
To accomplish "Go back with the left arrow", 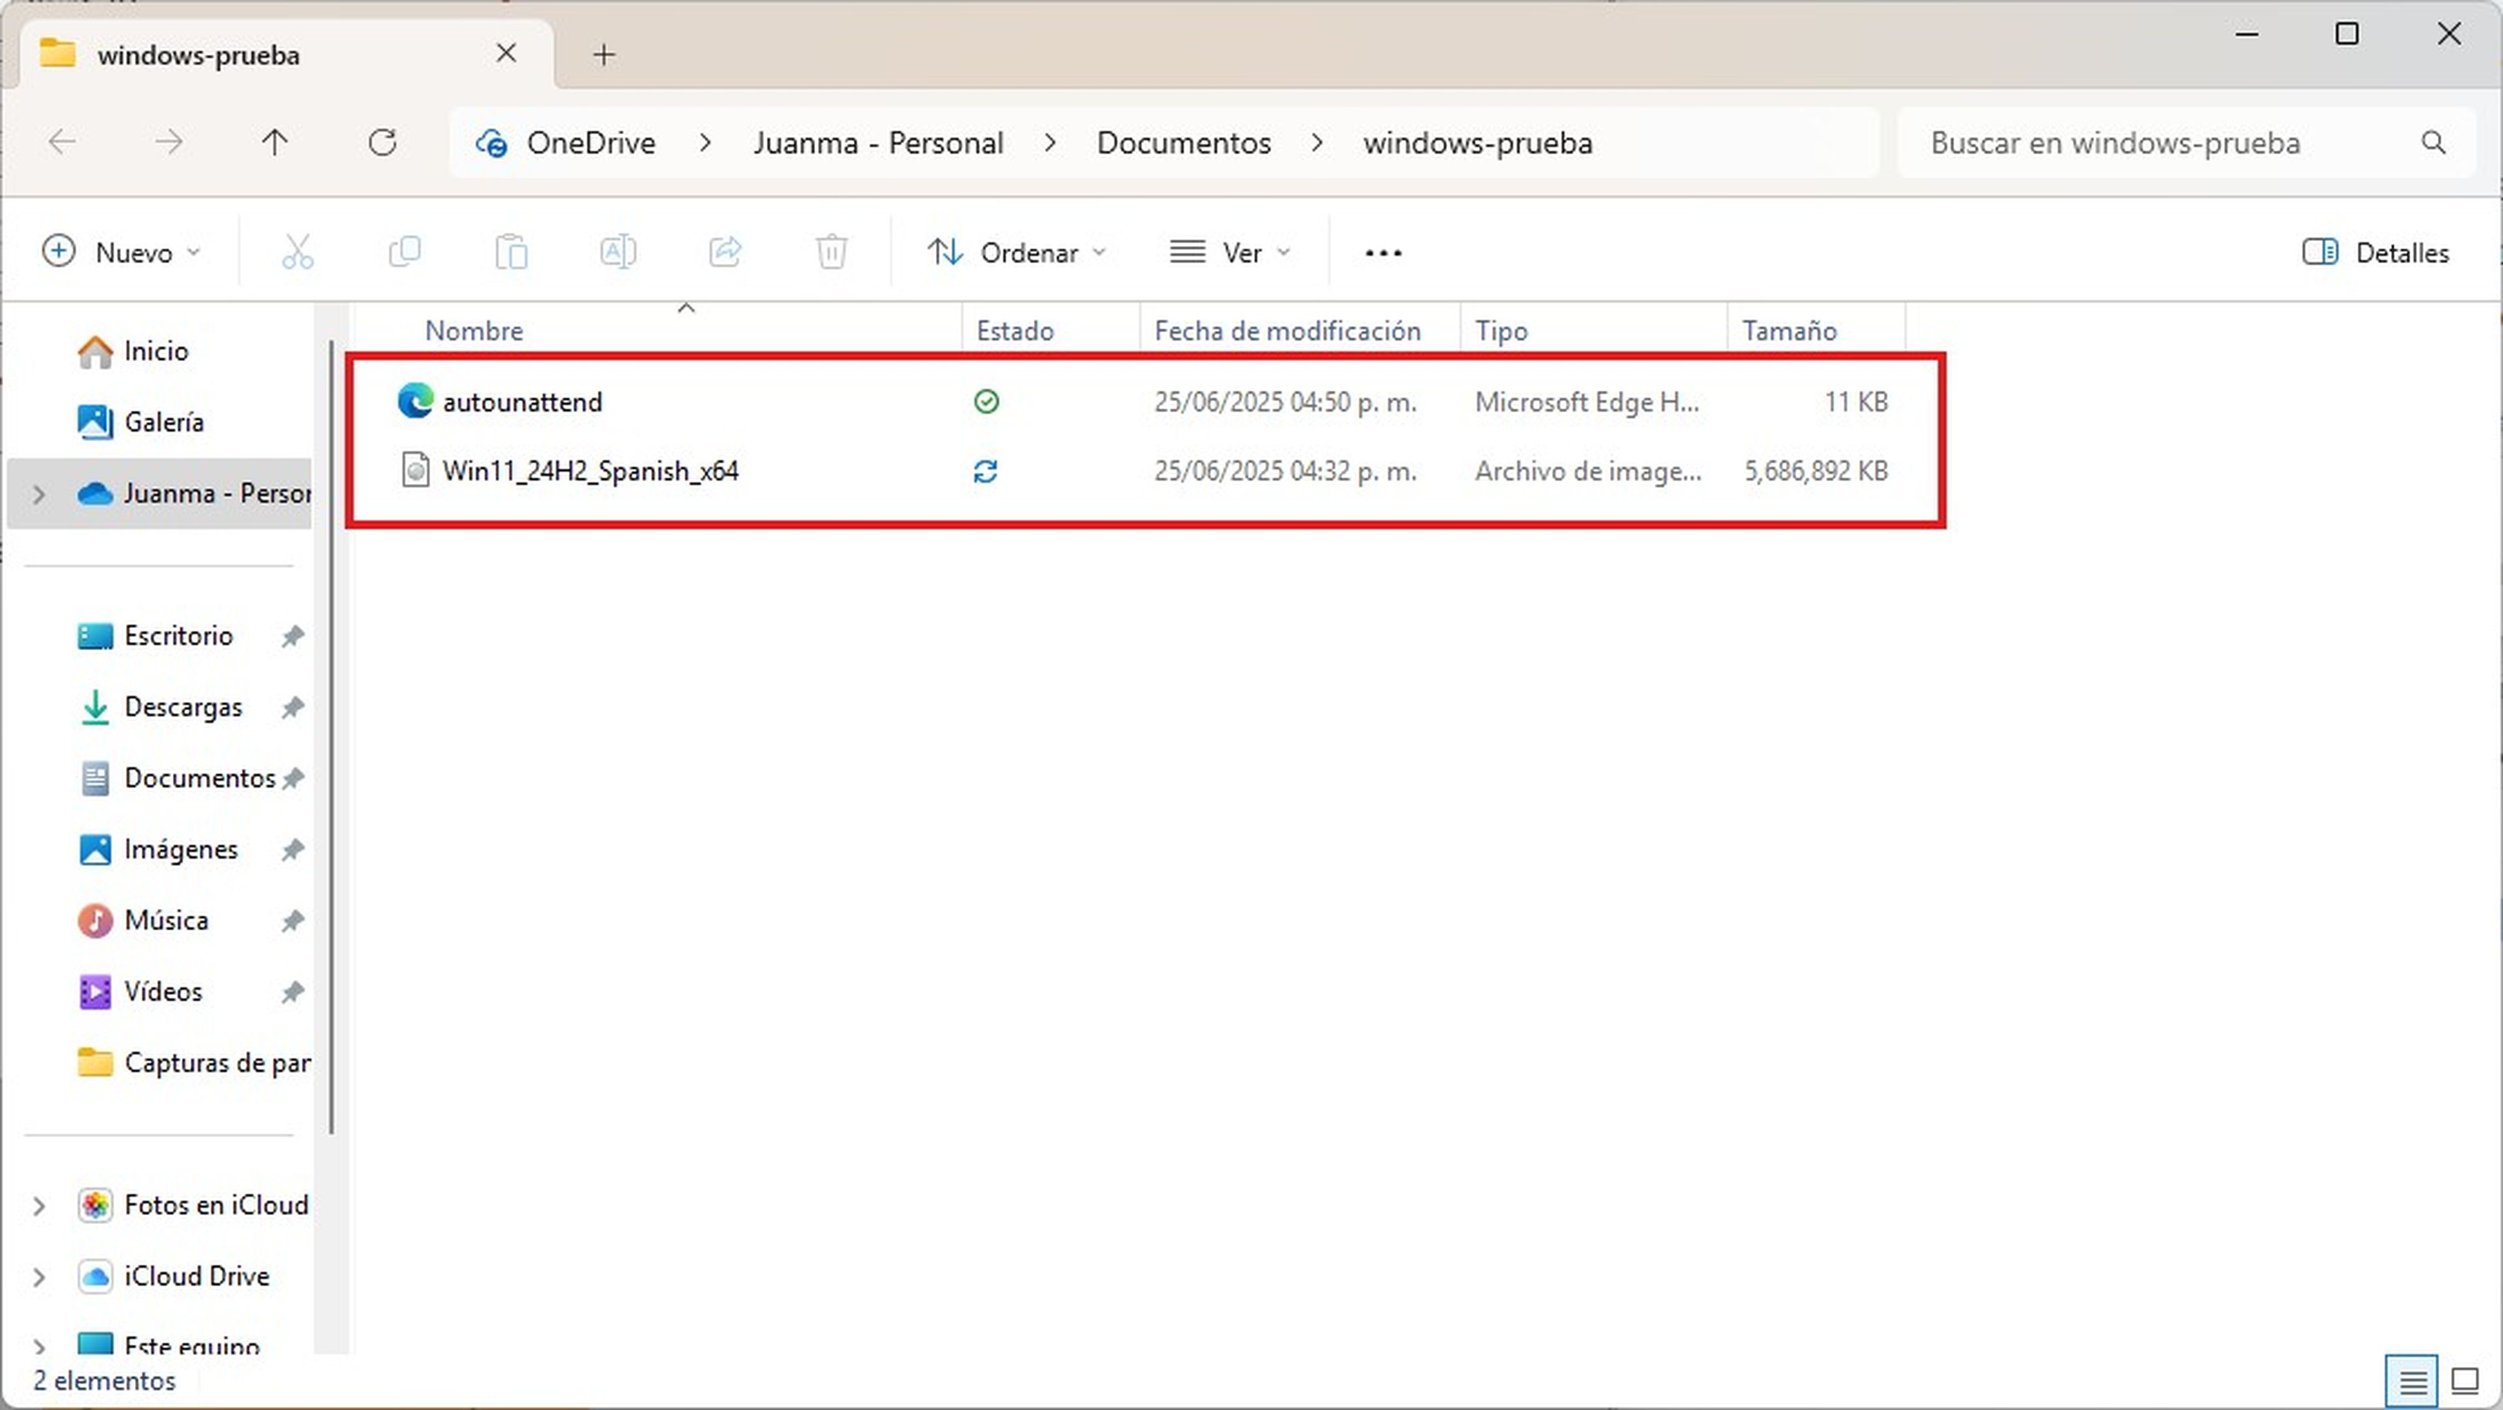I will (62, 143).
